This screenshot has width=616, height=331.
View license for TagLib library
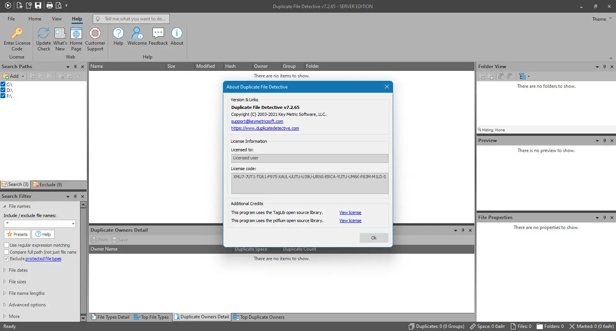[350, 212]
